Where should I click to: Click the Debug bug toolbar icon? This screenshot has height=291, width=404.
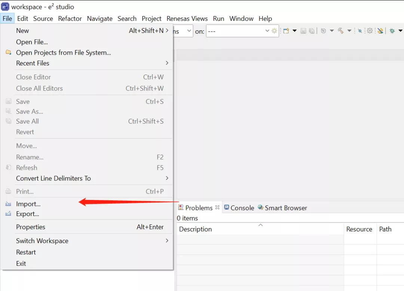point(392,31)
